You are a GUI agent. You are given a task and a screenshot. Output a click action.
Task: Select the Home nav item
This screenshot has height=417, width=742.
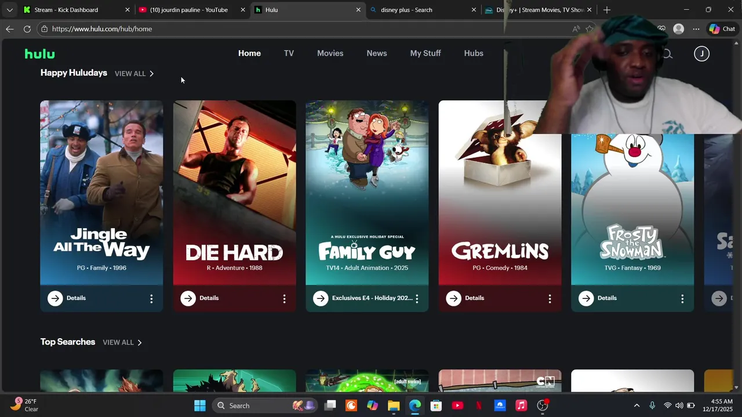[249, 53]
